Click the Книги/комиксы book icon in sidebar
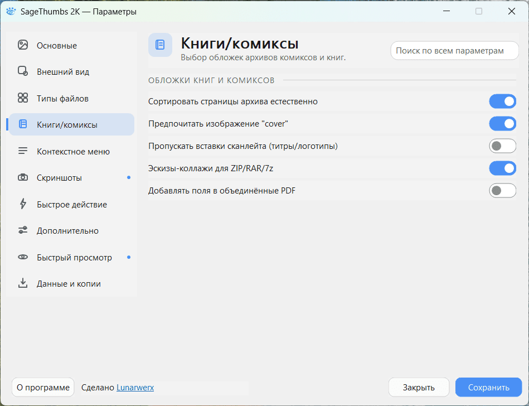The image size is (529, 406). (23, 124)
